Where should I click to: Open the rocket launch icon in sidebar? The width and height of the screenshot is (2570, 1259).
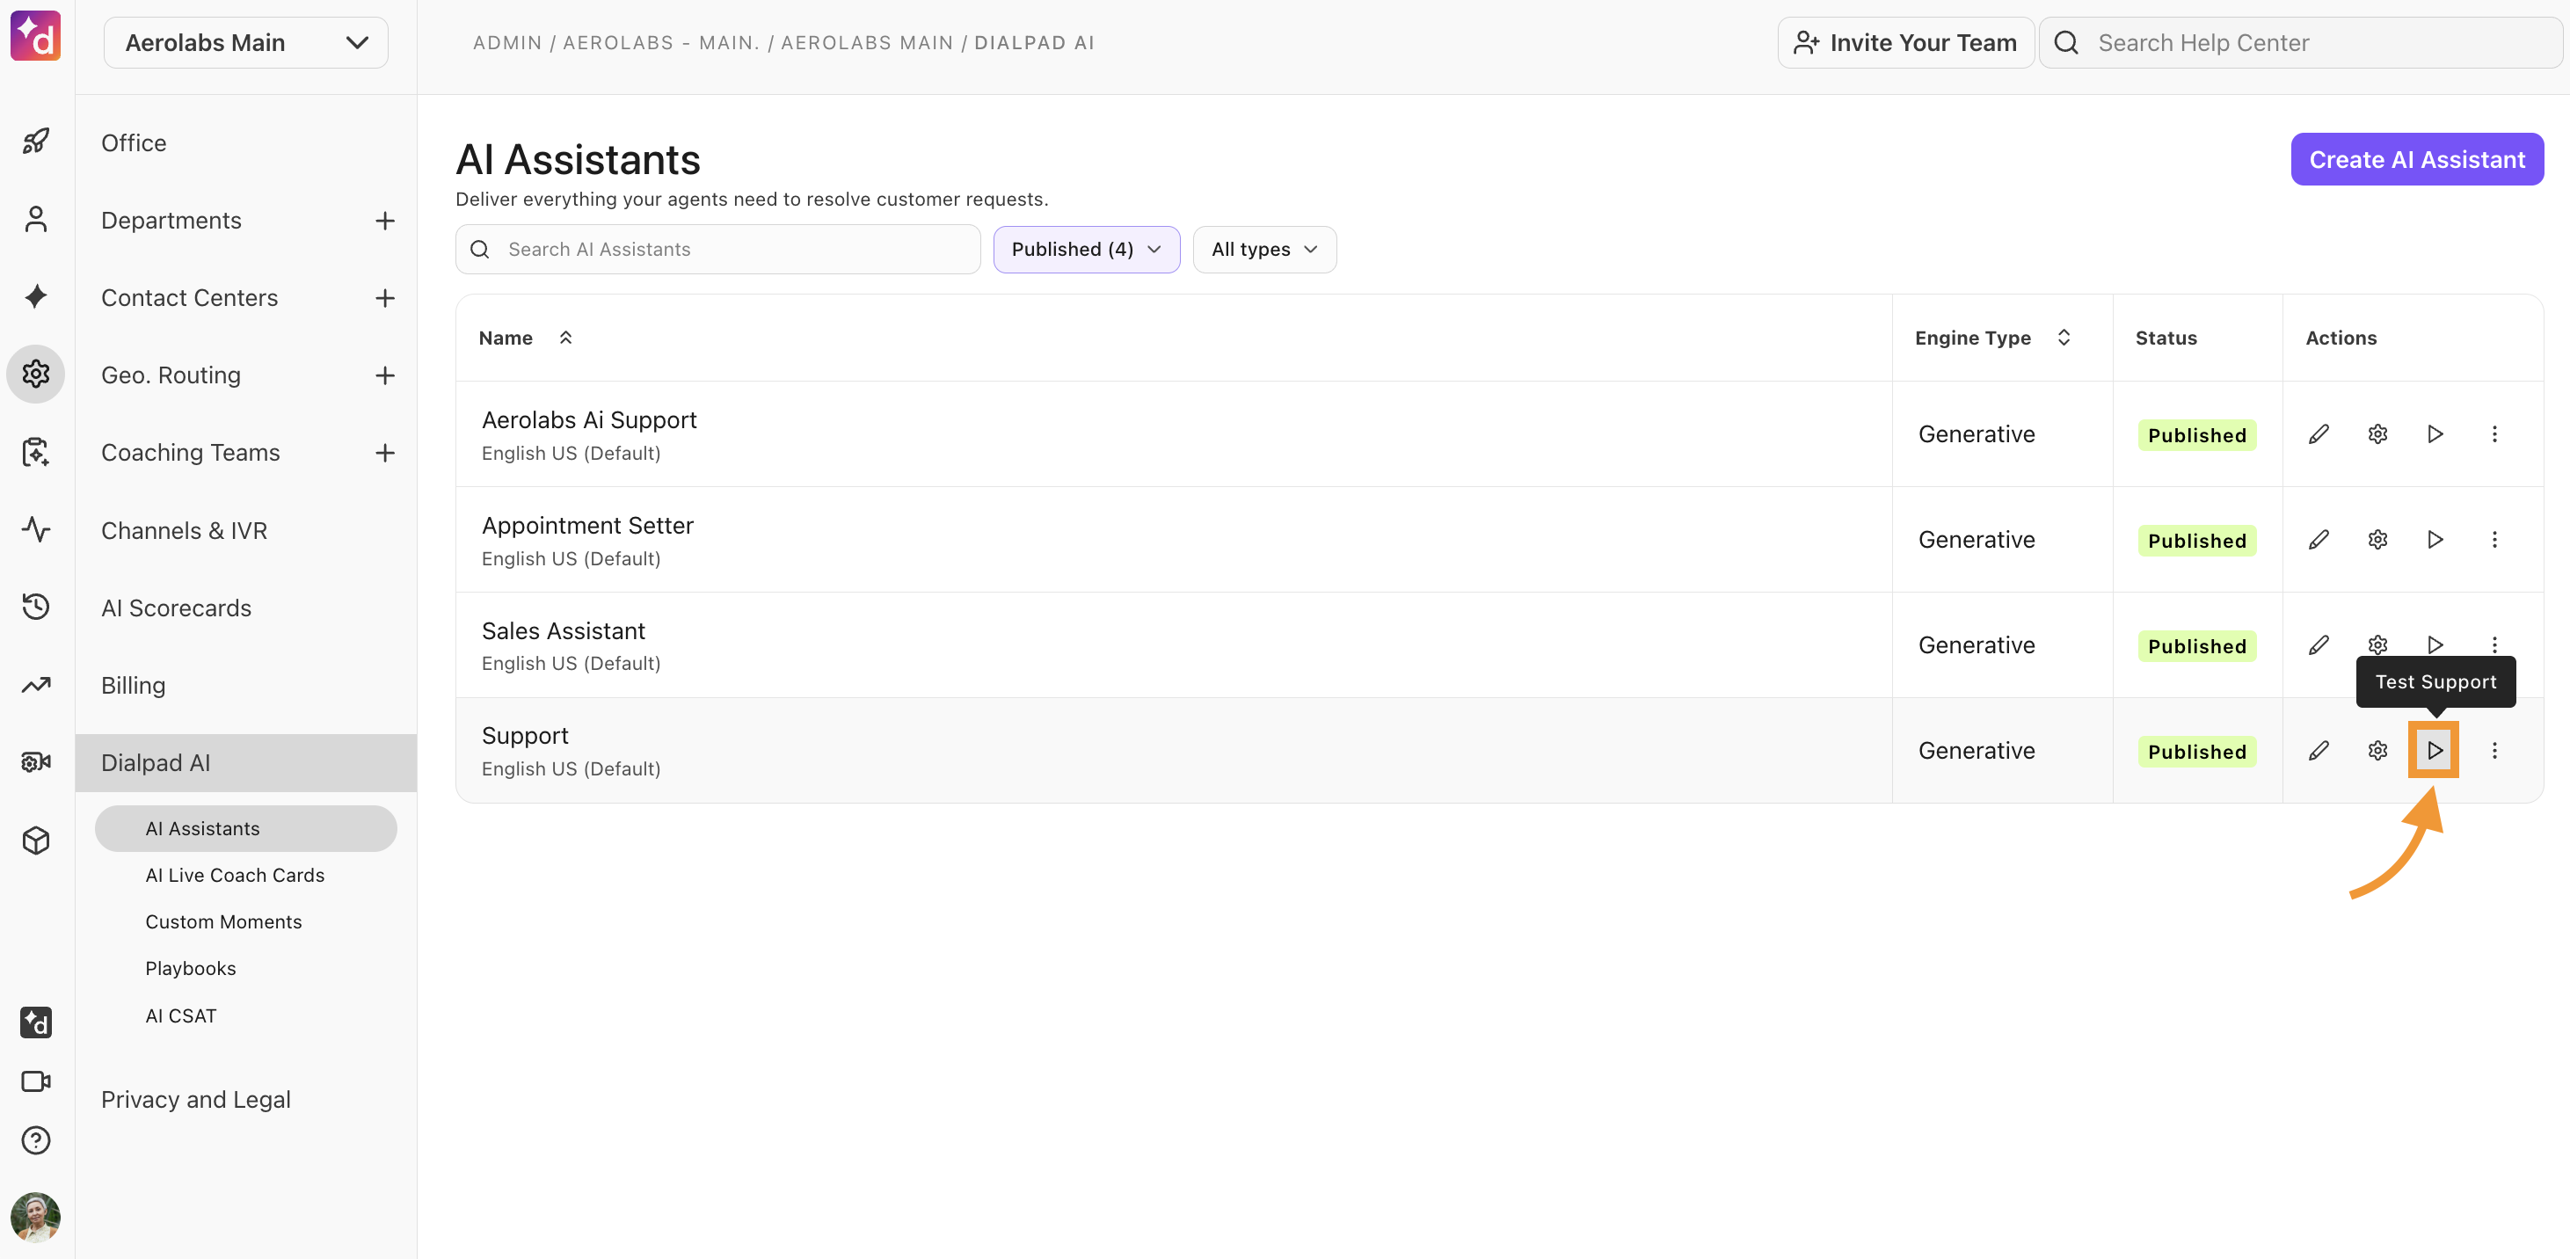point(36,142)
